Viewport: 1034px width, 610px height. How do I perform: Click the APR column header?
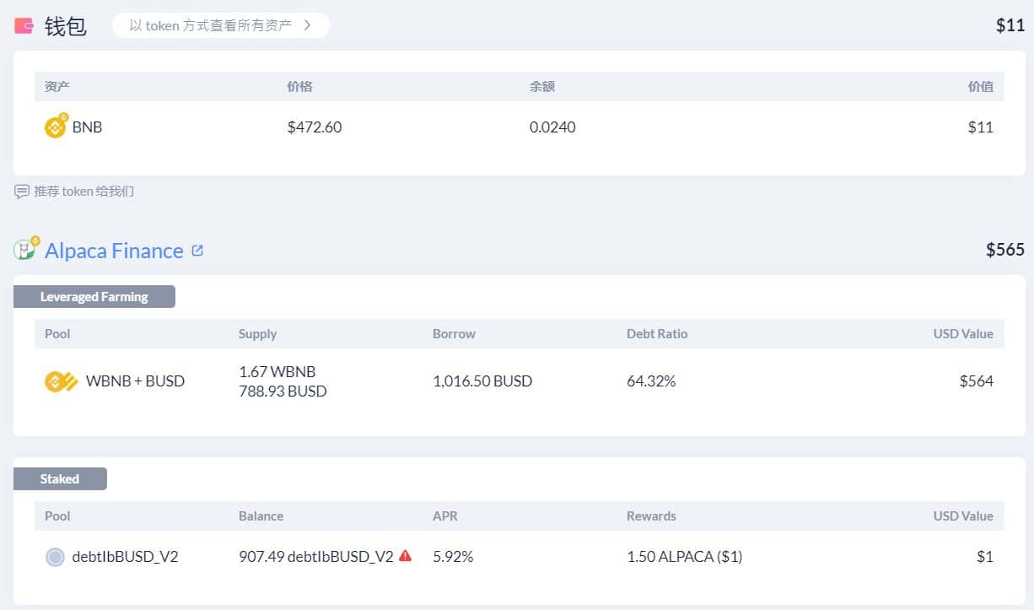tap(445, 516)
